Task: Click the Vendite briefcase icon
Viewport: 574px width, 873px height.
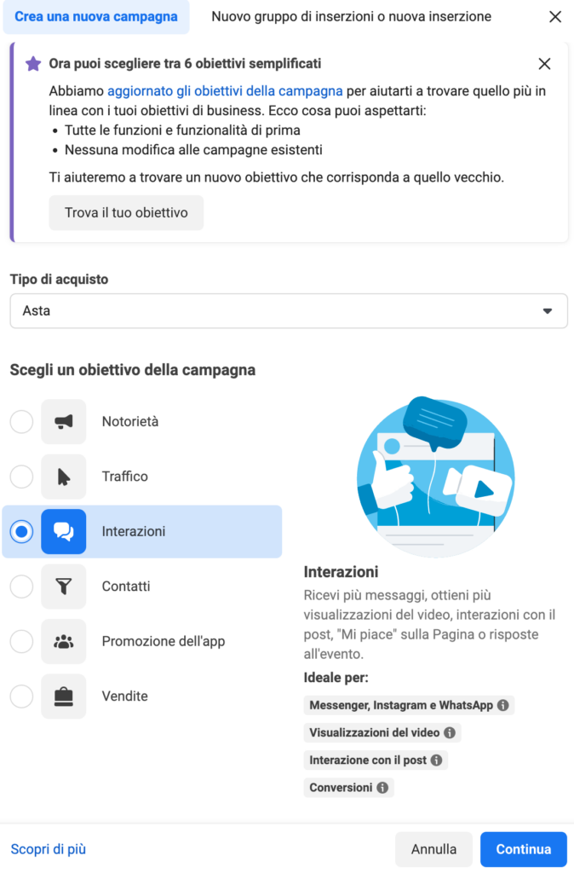Action: click(64, 697)
